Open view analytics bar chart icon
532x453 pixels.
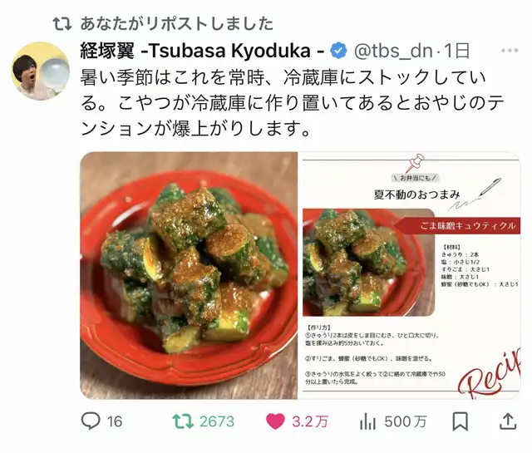(x=367, y=421)
